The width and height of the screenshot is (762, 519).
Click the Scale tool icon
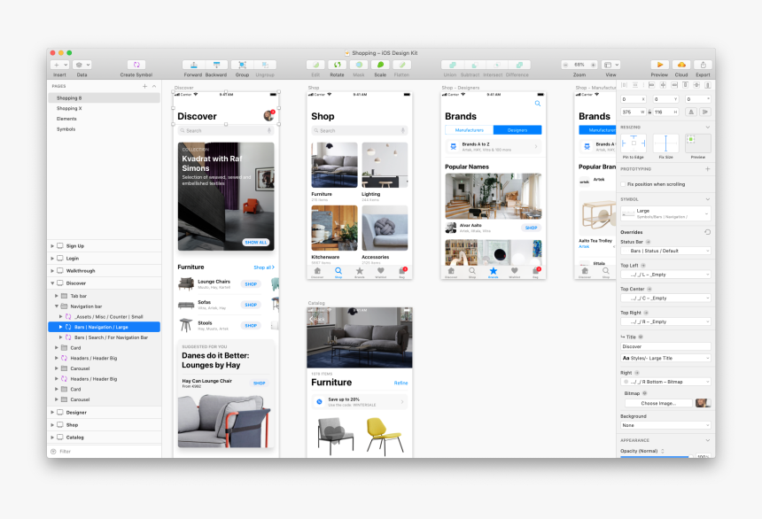click(x=380, y=65)
